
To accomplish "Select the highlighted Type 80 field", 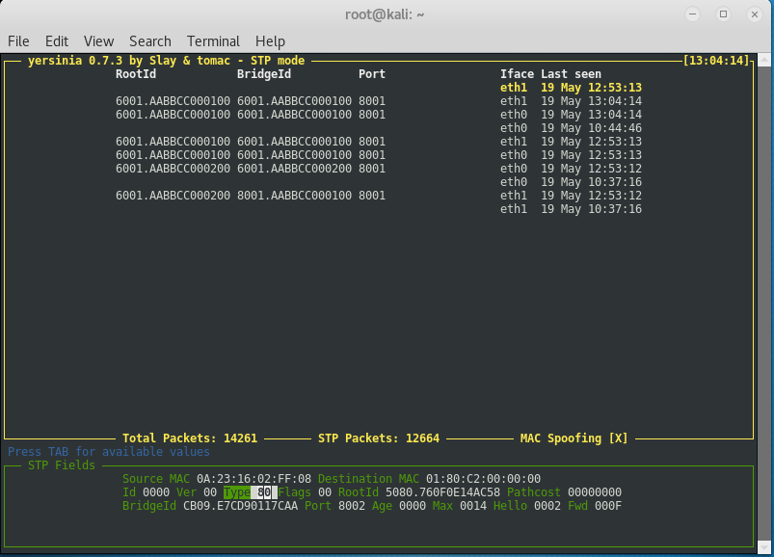I will click(248, 492).
